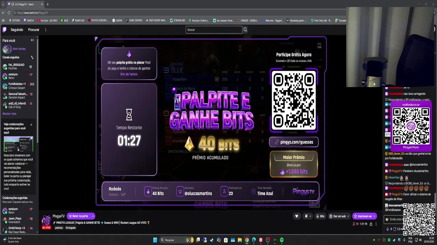Open the Dar um sub dropdown
Image resolution: width=437 pixels, height=245 pixels.
click(x=339, y=216)
